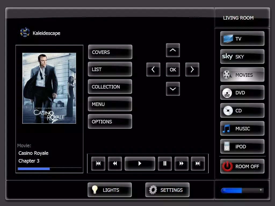Fast forward the movie

[x=182, y=164]
